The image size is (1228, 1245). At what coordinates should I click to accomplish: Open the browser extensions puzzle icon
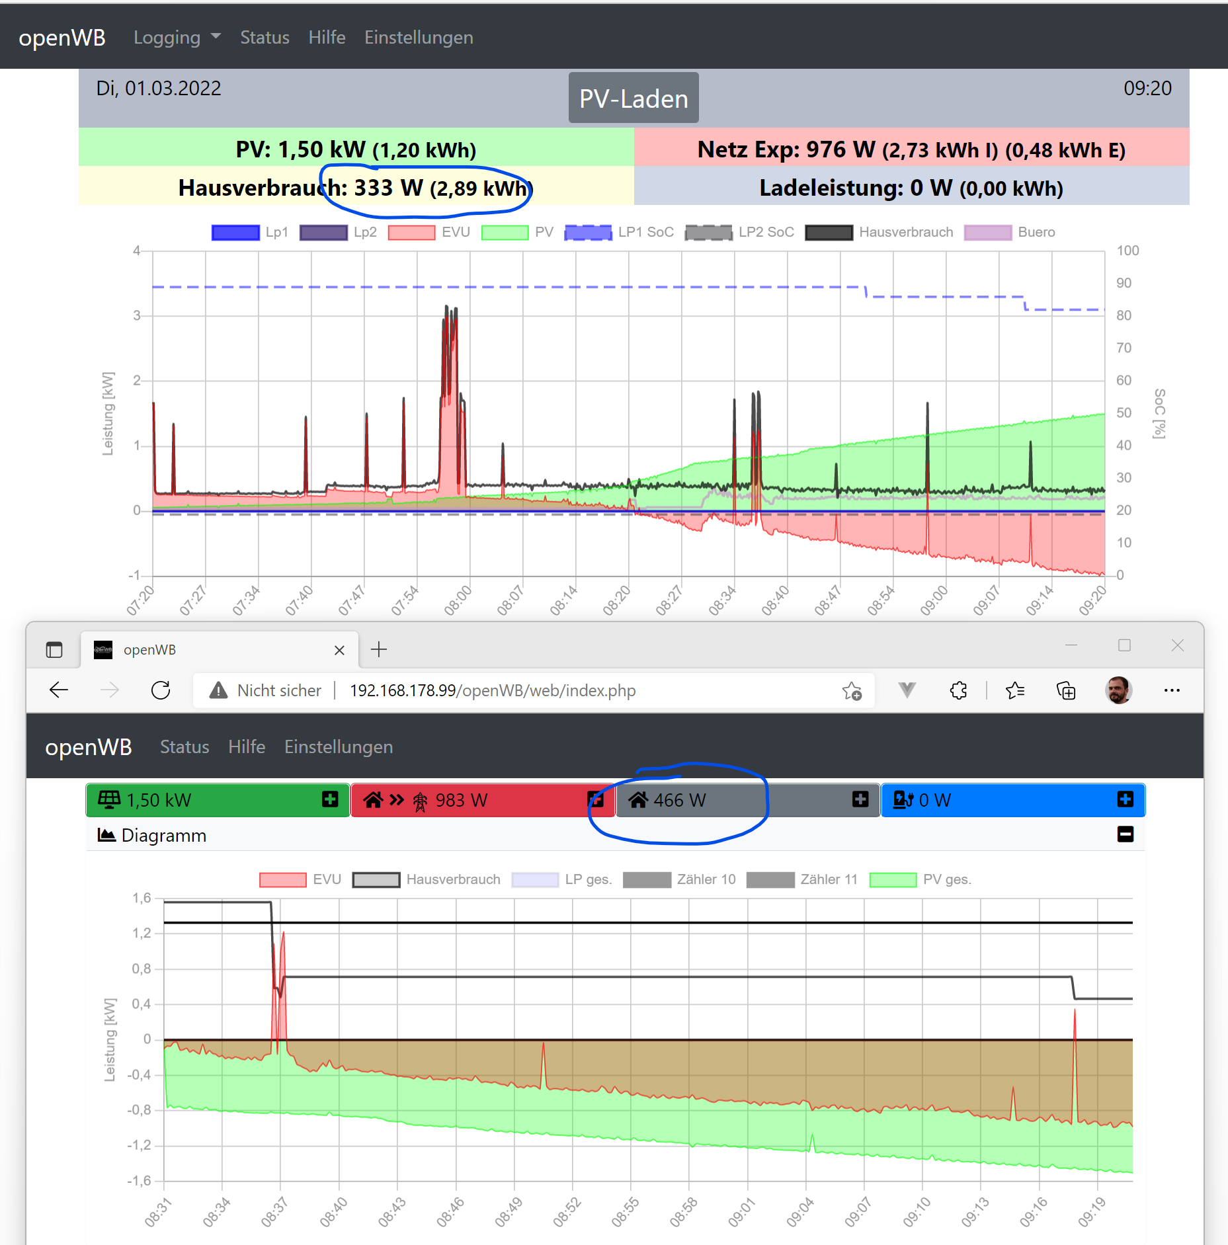(958, 690)
